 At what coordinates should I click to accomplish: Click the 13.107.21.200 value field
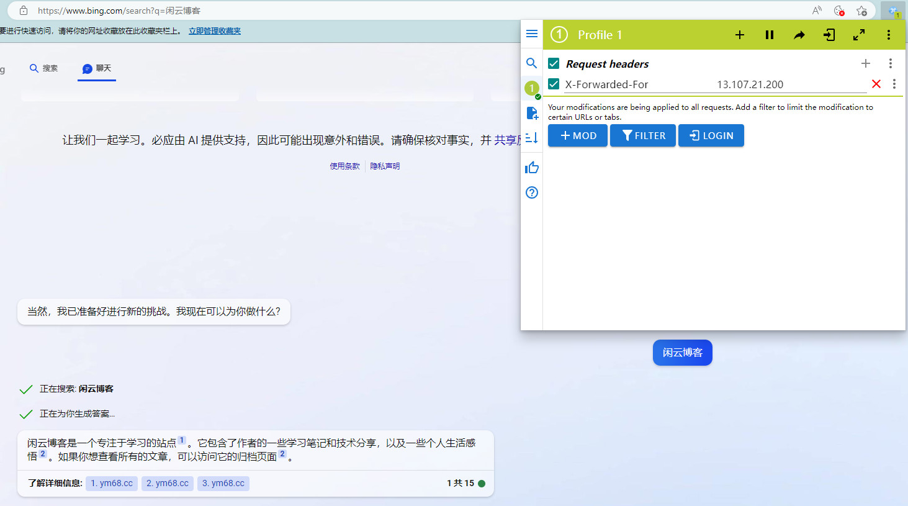791,84
